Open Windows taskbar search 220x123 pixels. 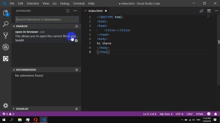[x=12, y=120]
